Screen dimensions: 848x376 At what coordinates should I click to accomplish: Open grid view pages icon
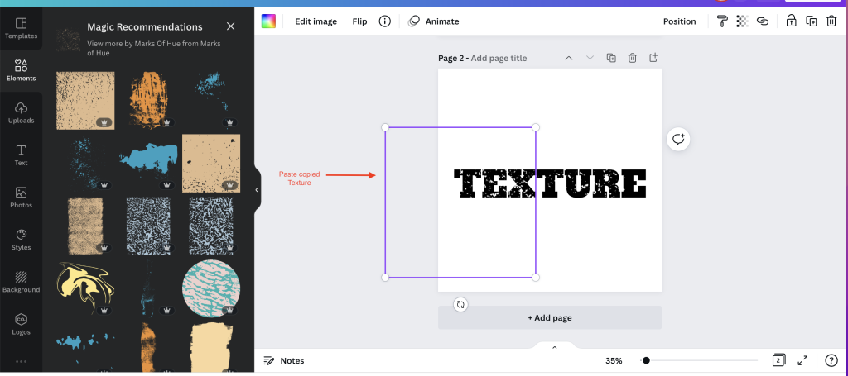(x=778, y=360)
